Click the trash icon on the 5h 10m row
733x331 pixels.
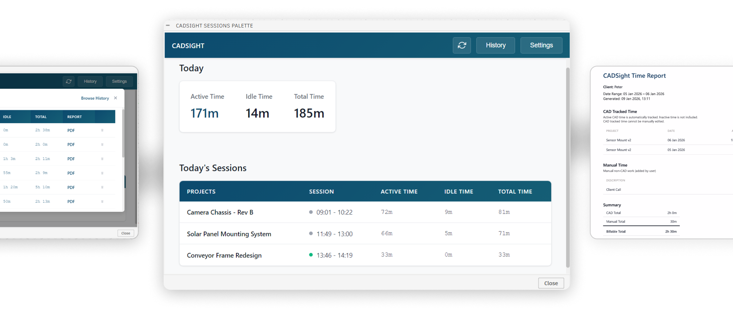[102, 187]
